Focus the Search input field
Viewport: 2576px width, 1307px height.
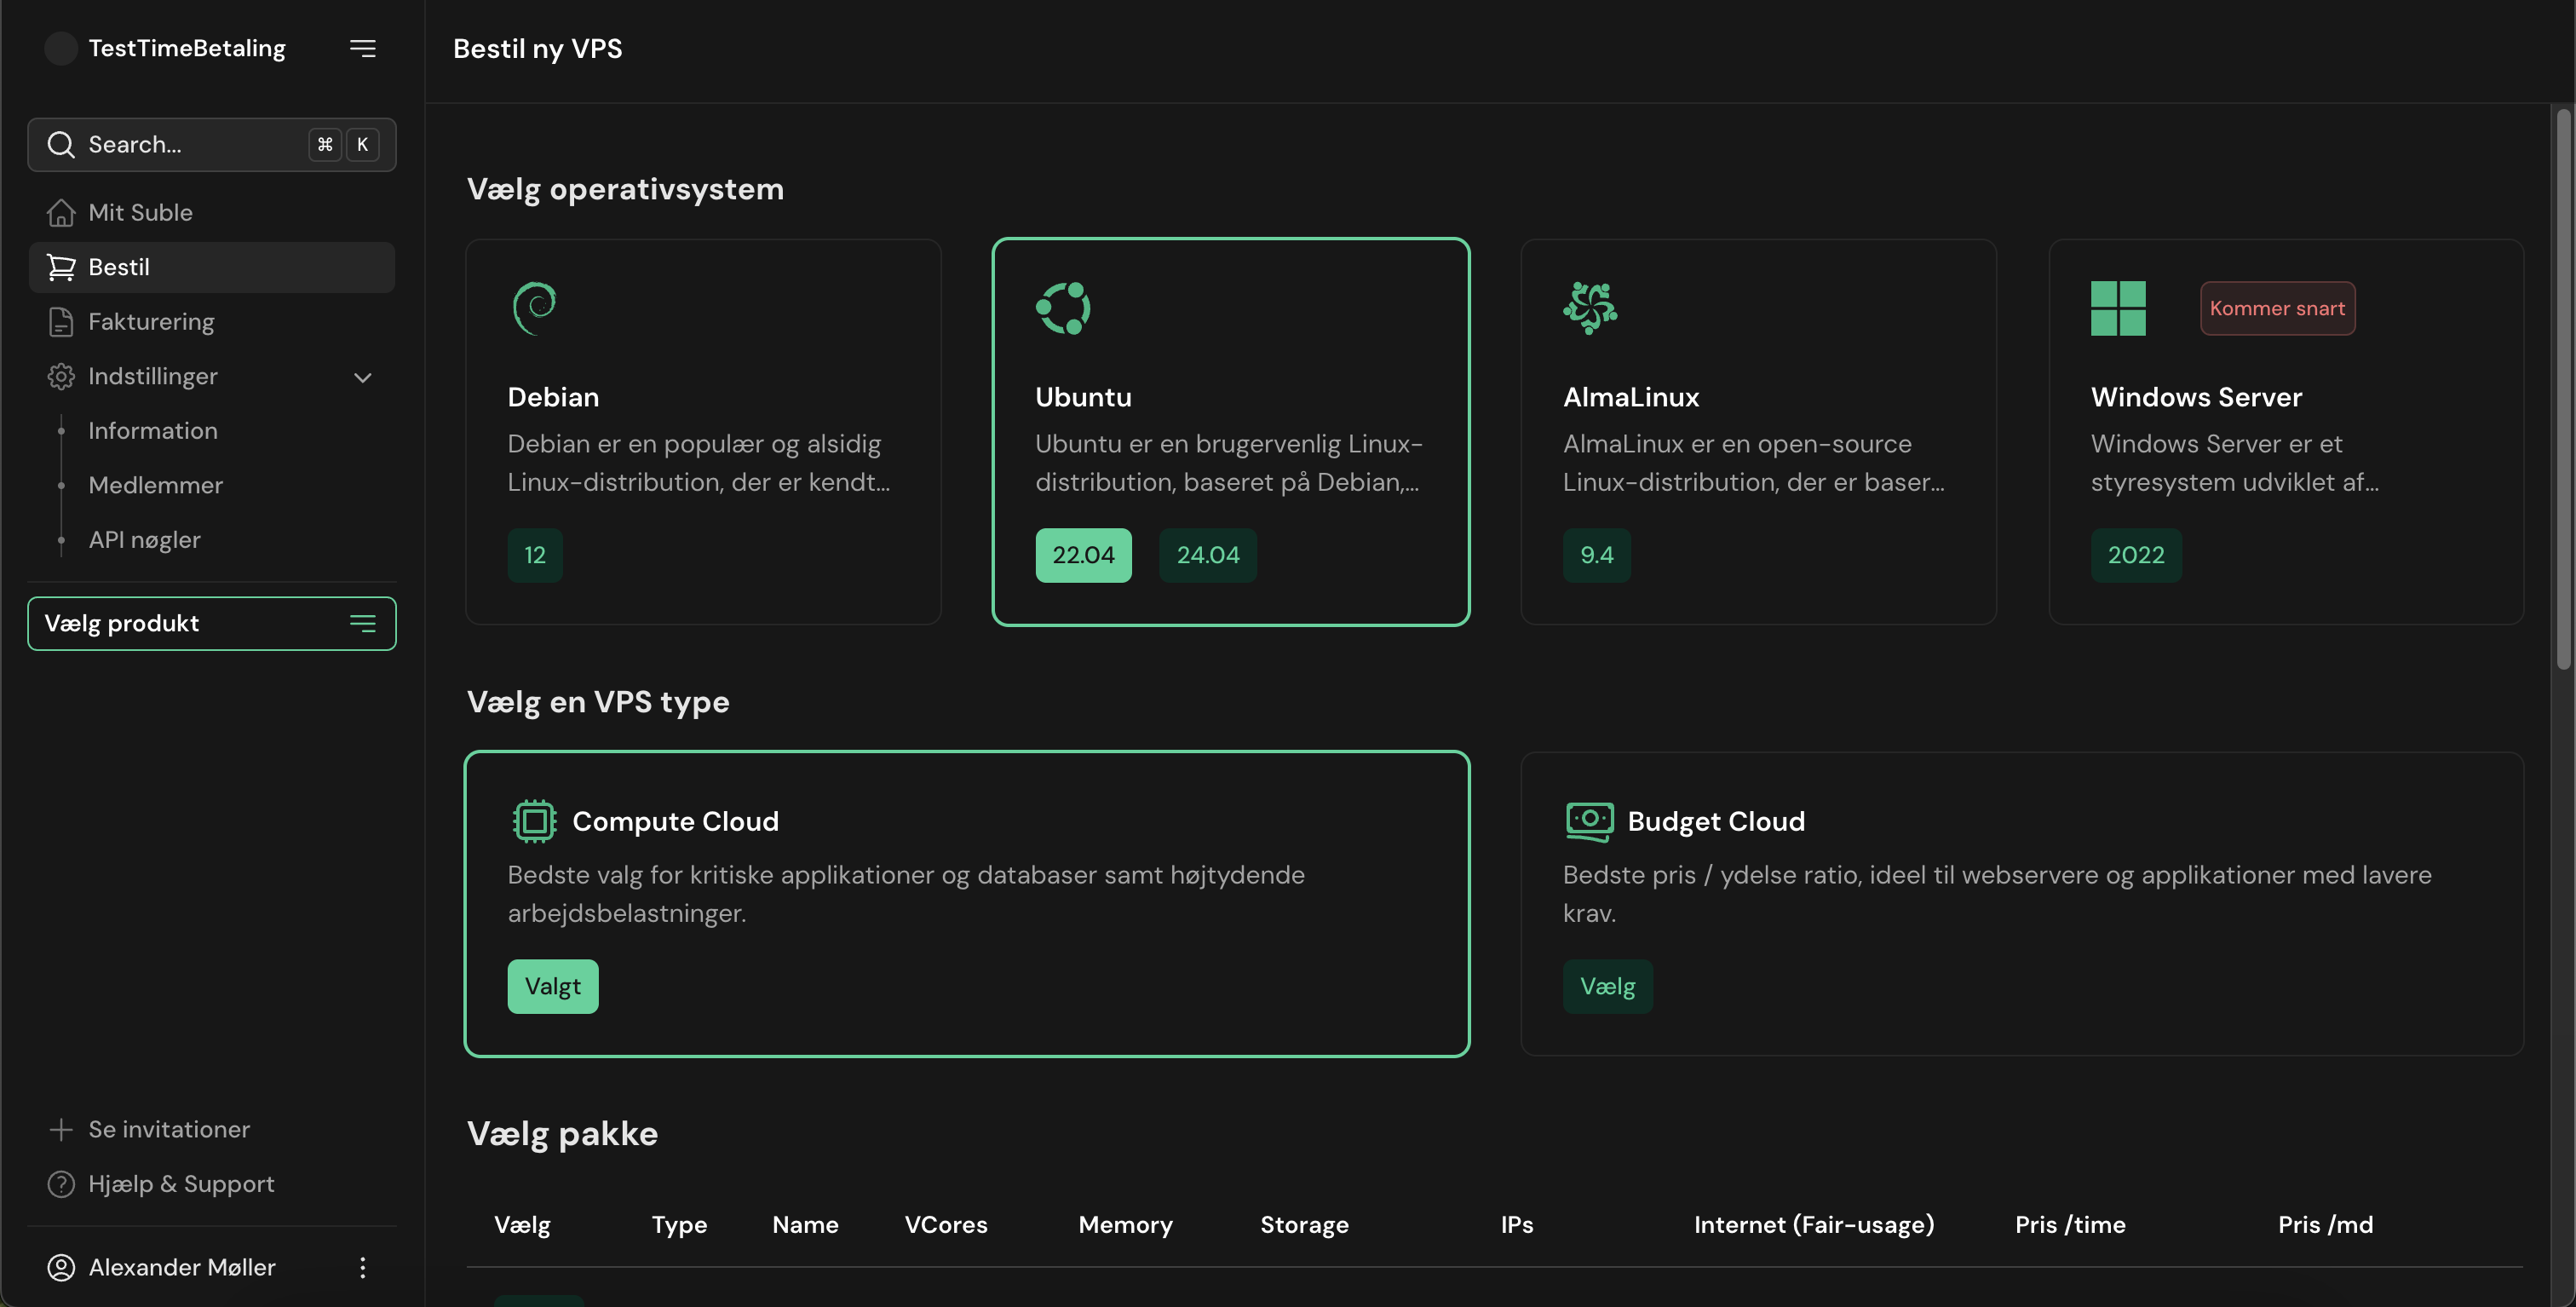point(190,145)
